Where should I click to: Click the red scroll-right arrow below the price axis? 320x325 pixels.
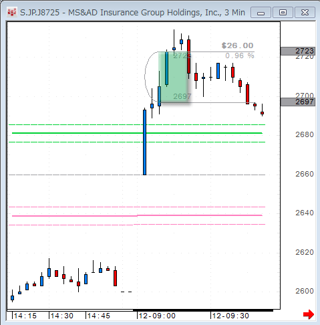(x=309, y=314)
